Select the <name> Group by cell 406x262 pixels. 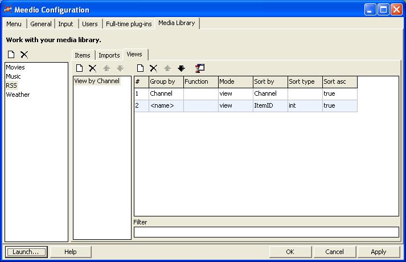[166, 105]
